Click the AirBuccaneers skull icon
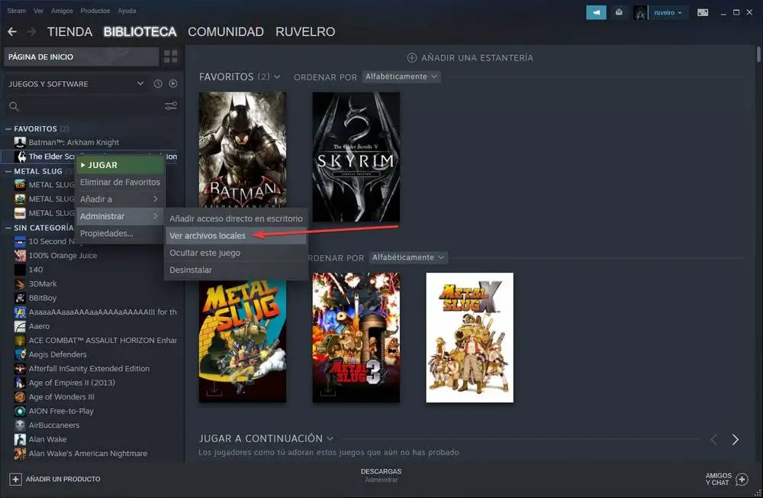Viewport: 763px width, 498px height. [20, 425]
